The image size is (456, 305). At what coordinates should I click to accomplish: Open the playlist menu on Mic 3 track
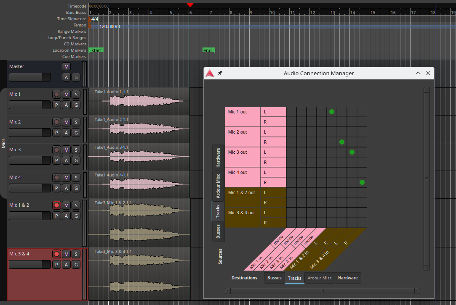pos(56,160)
